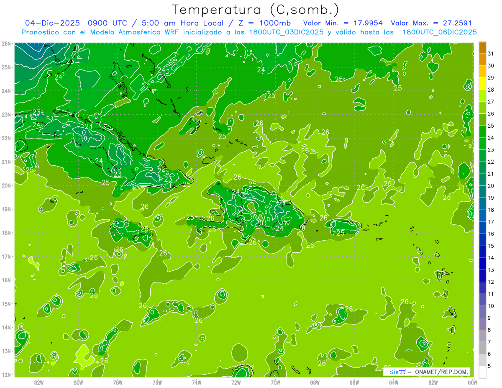502x388 pixels.
Task: Select the 74W longitude axis label
Action: 197,382
